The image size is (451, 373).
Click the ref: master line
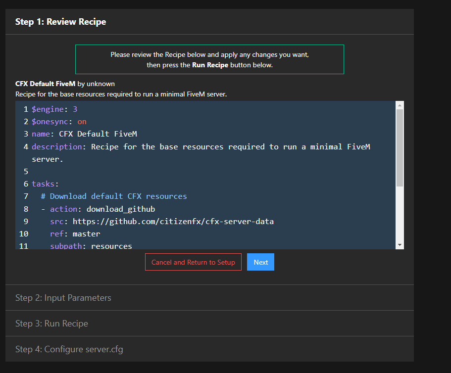75,234
